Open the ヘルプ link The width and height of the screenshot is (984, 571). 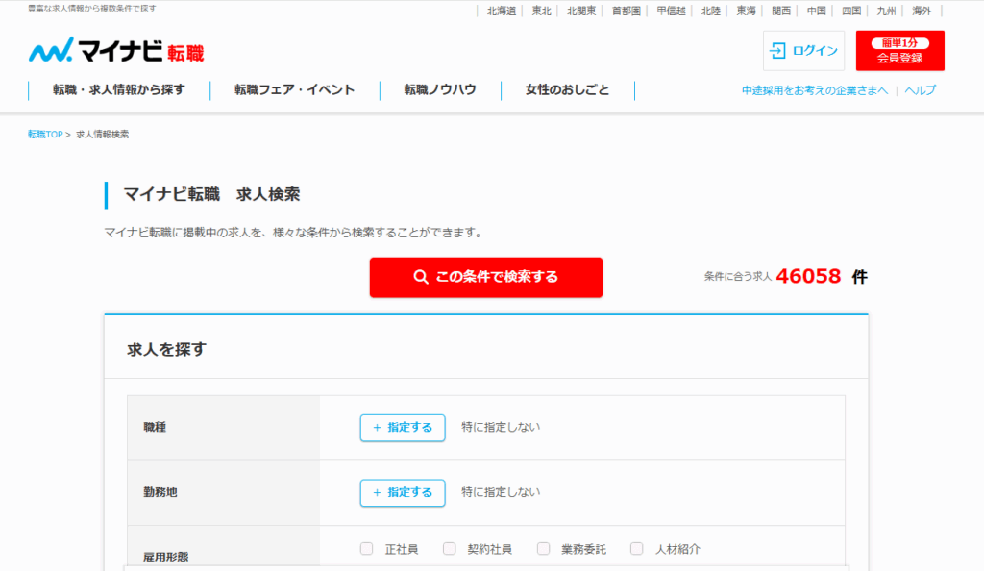coord(920,90)
